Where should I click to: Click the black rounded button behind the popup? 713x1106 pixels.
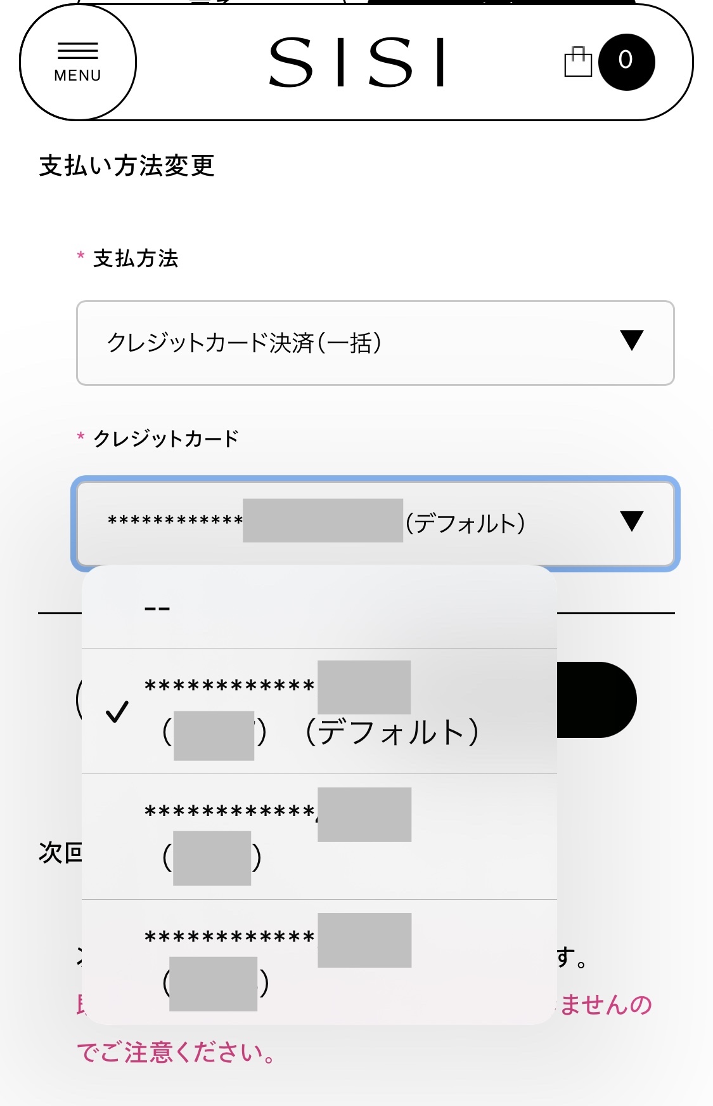(x=596, y=700)
